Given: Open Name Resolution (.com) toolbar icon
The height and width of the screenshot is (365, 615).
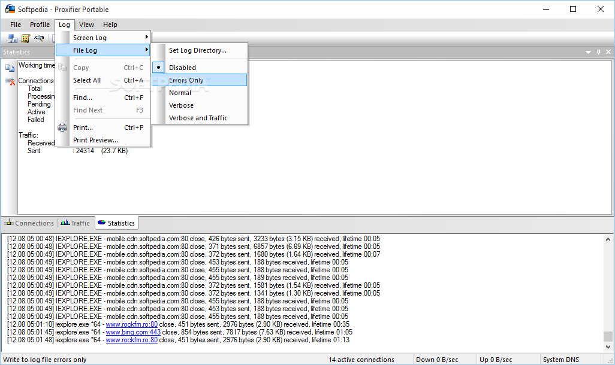Looking at the screenshot, I should 39,38.
